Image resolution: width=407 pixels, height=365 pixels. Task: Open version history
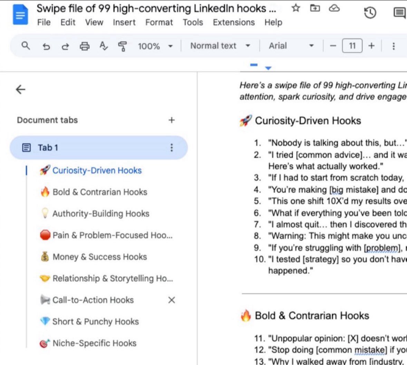point(370,12)
